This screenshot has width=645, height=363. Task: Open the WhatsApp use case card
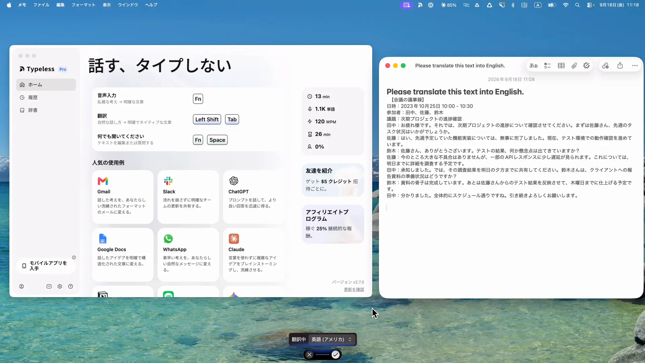point(188,255)
